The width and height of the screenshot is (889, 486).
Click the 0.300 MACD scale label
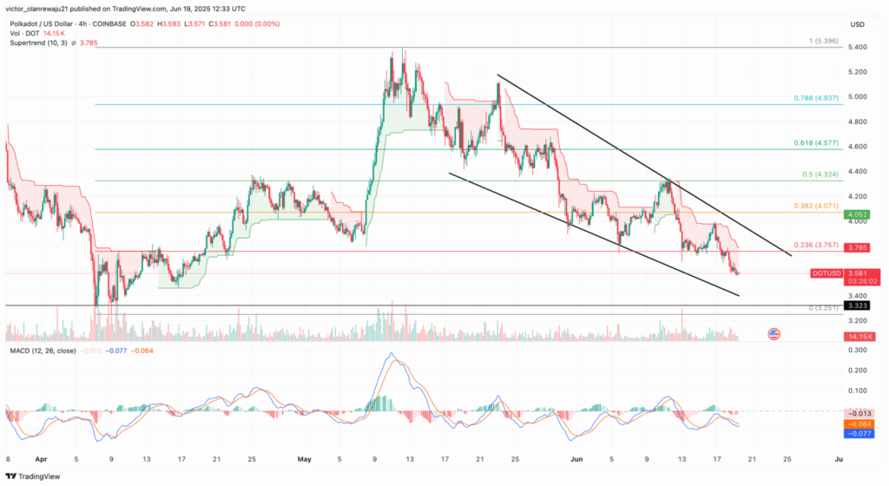point(857,350)
